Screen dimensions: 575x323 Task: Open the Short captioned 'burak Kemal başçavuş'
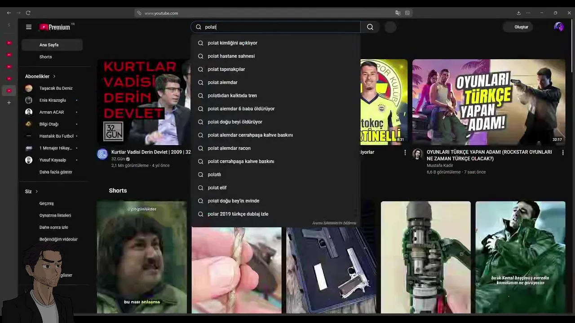520,257
